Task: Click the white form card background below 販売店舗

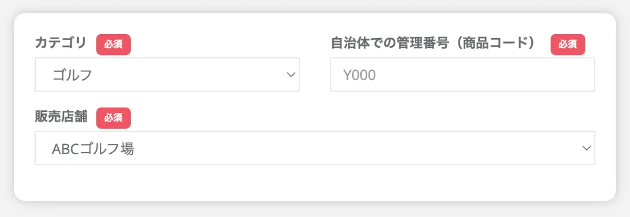Action: (x=315, y=182)
